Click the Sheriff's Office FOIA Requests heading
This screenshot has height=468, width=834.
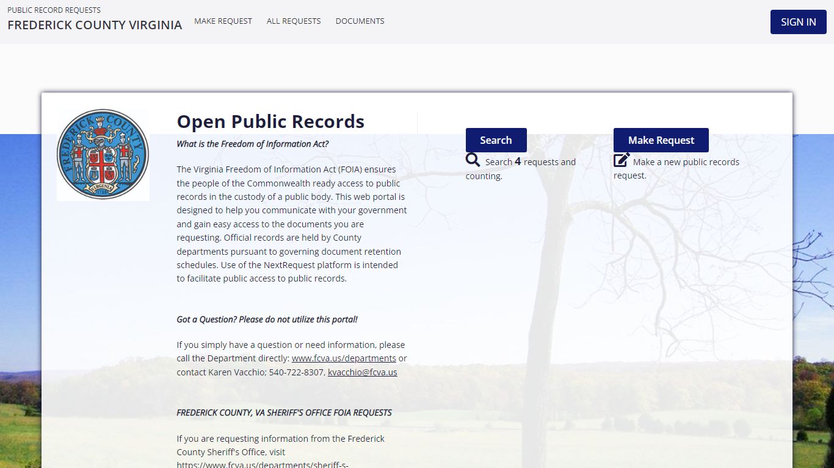[x=285, y=413]
